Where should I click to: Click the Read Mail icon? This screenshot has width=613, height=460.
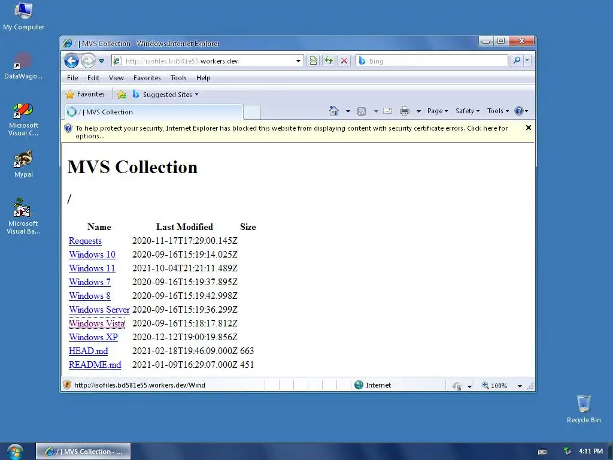click(387, 111)
